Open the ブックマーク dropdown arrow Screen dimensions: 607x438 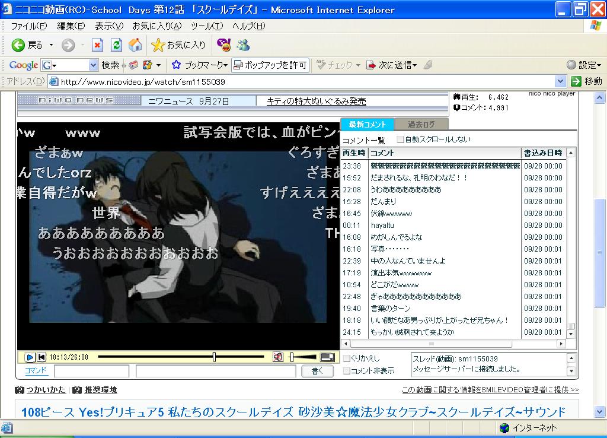click(x=225, y=65)
